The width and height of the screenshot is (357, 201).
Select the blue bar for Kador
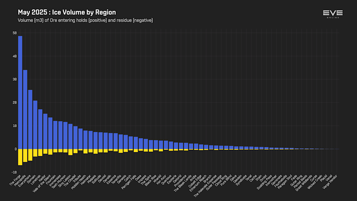pyautogui.click(x=45, y=131)
